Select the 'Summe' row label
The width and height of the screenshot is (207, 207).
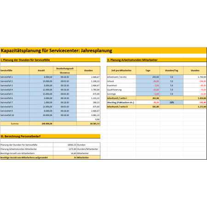tap(15, 124)
